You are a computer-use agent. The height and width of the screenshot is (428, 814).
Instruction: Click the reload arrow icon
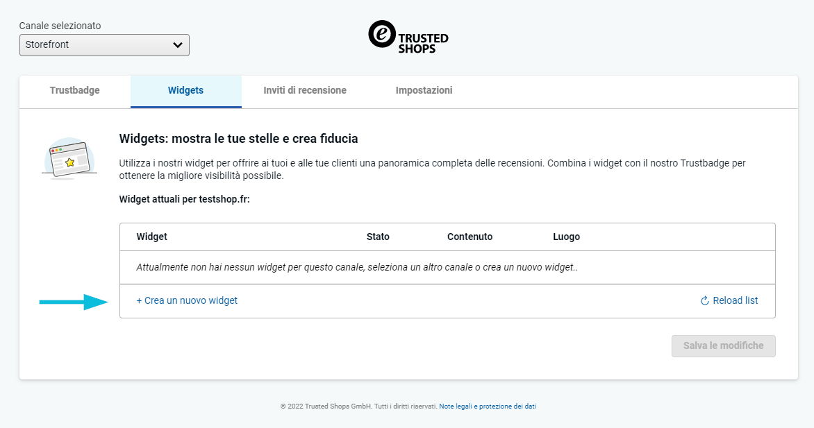click(x=704, y=301)
